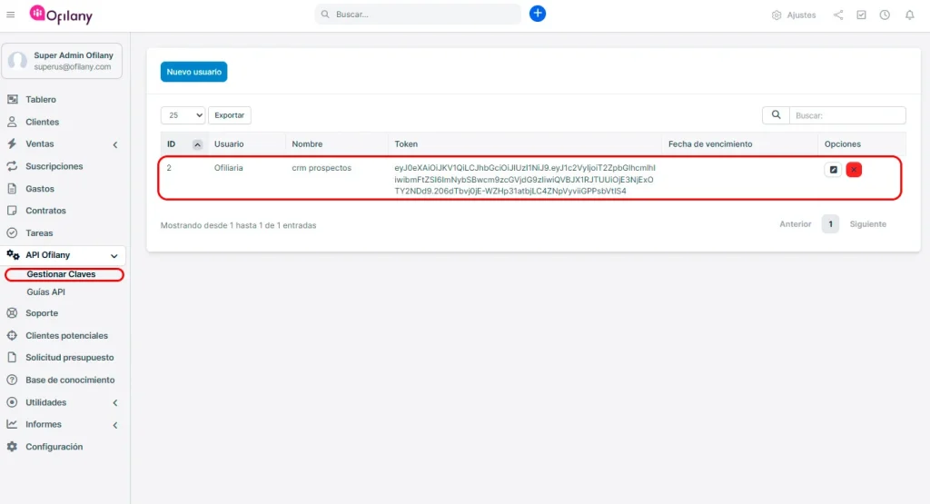Open Gestionar Claves in the sidebar
The width and height of the screenshot is (930, 504).
point(61,274)
